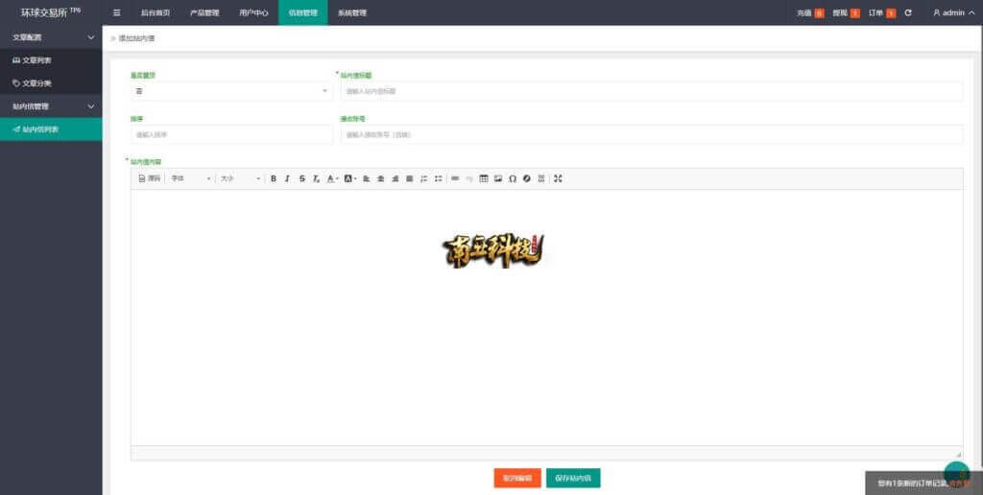Click the strikethrough icon in editor toolbar
The width and height of the screenshot is (983, 495).
pos(301,178)
